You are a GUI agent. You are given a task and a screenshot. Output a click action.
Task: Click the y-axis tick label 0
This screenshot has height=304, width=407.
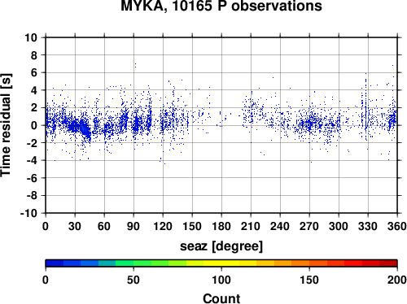tap(34, 125)
